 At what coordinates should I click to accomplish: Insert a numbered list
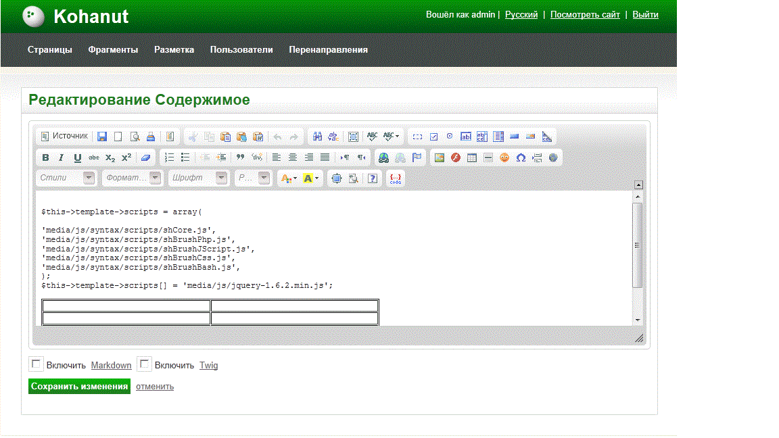(x=170, y=157)
